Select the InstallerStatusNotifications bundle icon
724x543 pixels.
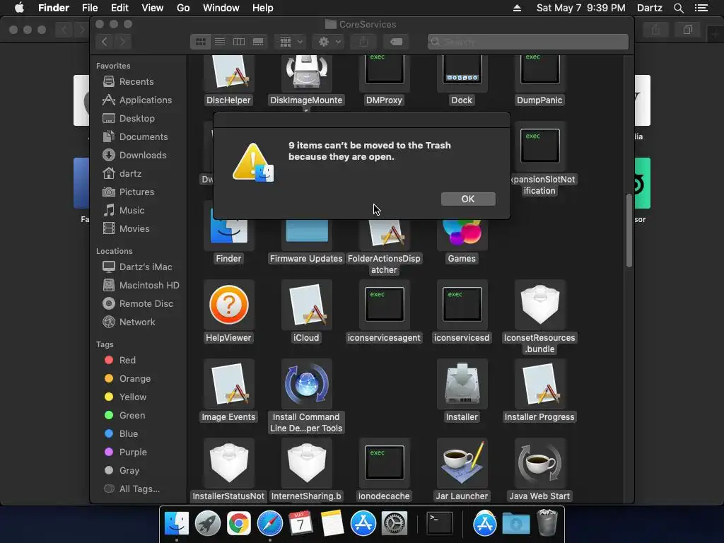[228, 463]
